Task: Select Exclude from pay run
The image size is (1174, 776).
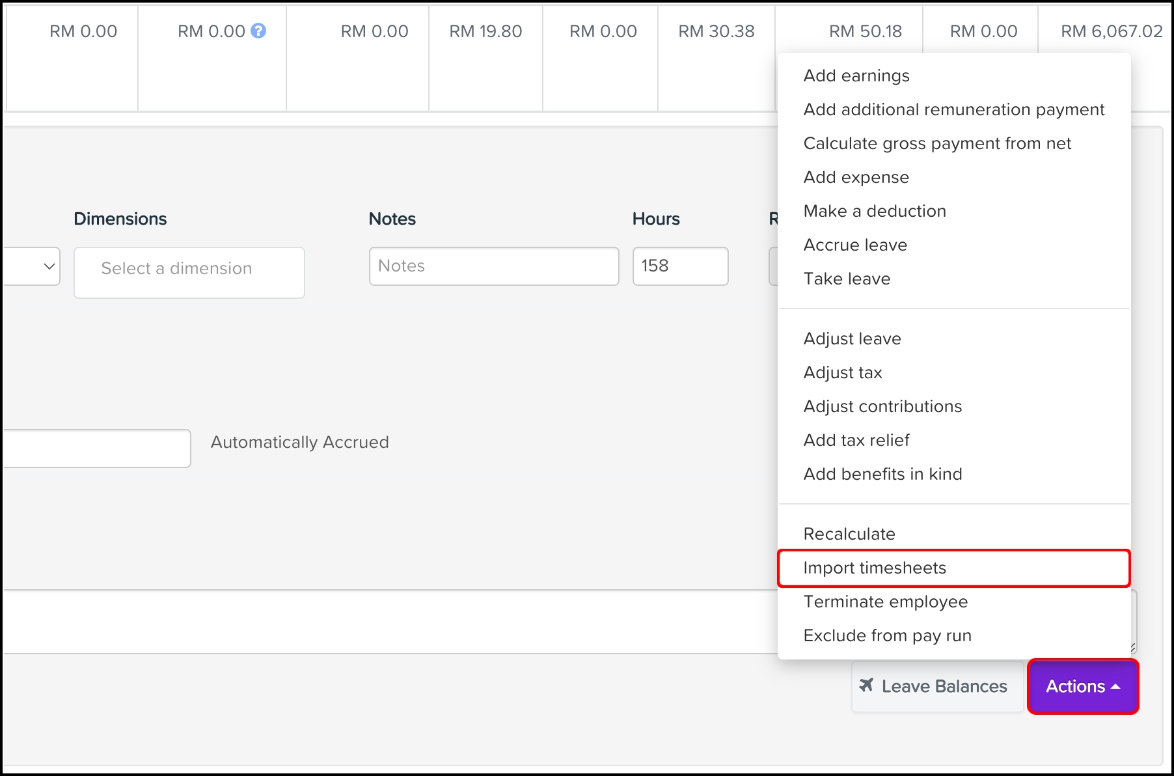Action: [887, 635]
